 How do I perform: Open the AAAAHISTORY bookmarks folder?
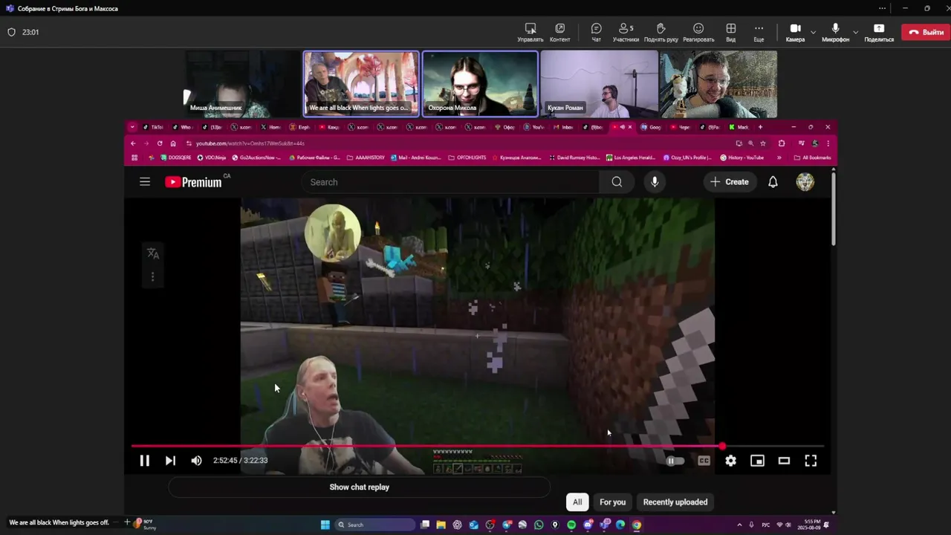(x=365, y=158)
